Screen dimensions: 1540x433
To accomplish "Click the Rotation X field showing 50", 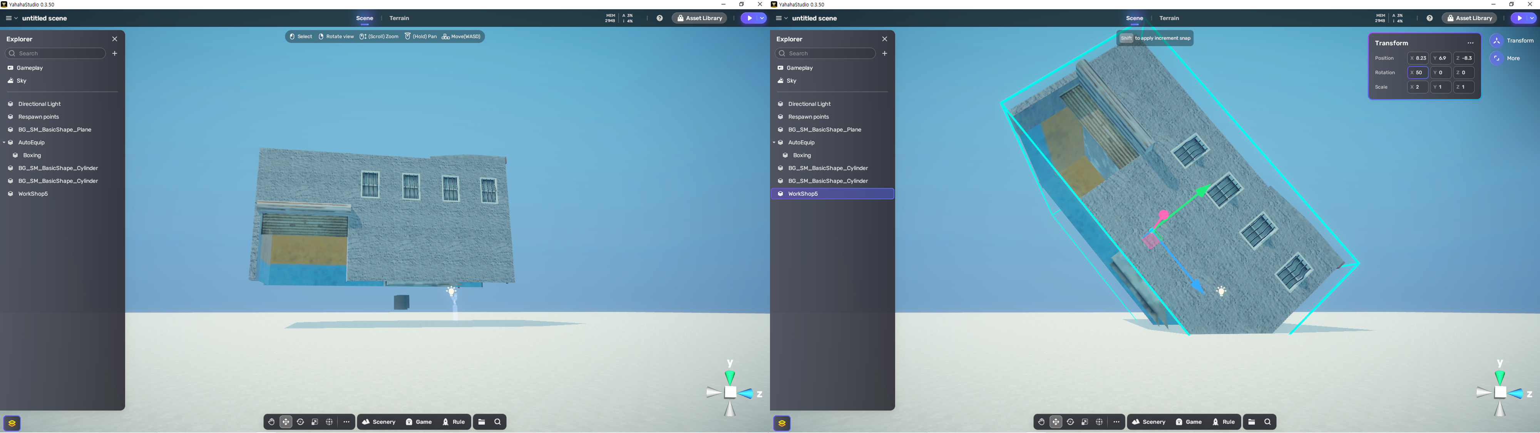I will click(1418, 73).
